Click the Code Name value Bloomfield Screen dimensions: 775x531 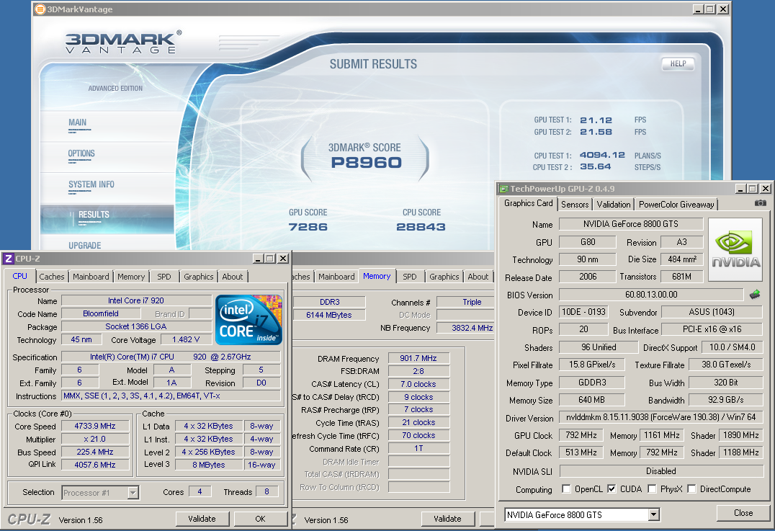(x=100, y=313)
